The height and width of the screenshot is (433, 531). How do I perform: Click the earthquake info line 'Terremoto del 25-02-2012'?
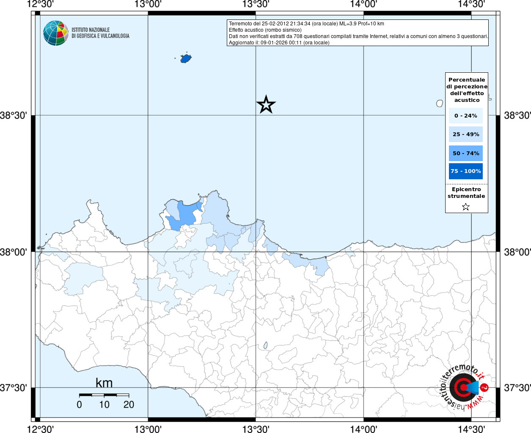coord(306,24)
